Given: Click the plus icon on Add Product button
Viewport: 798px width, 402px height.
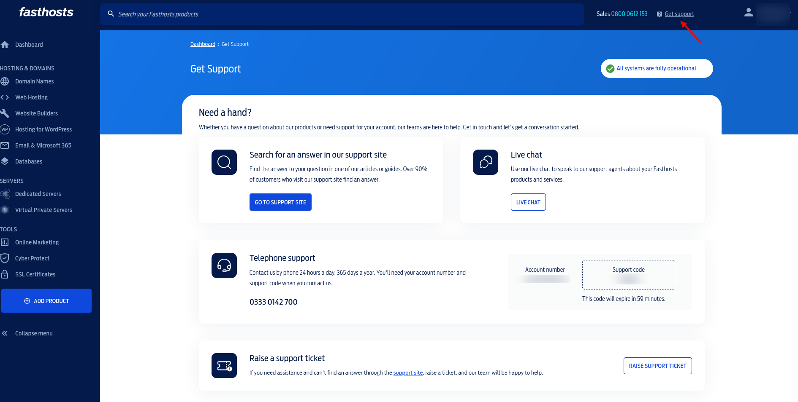Looking at the screenshot, I should [x=27, y=301].
